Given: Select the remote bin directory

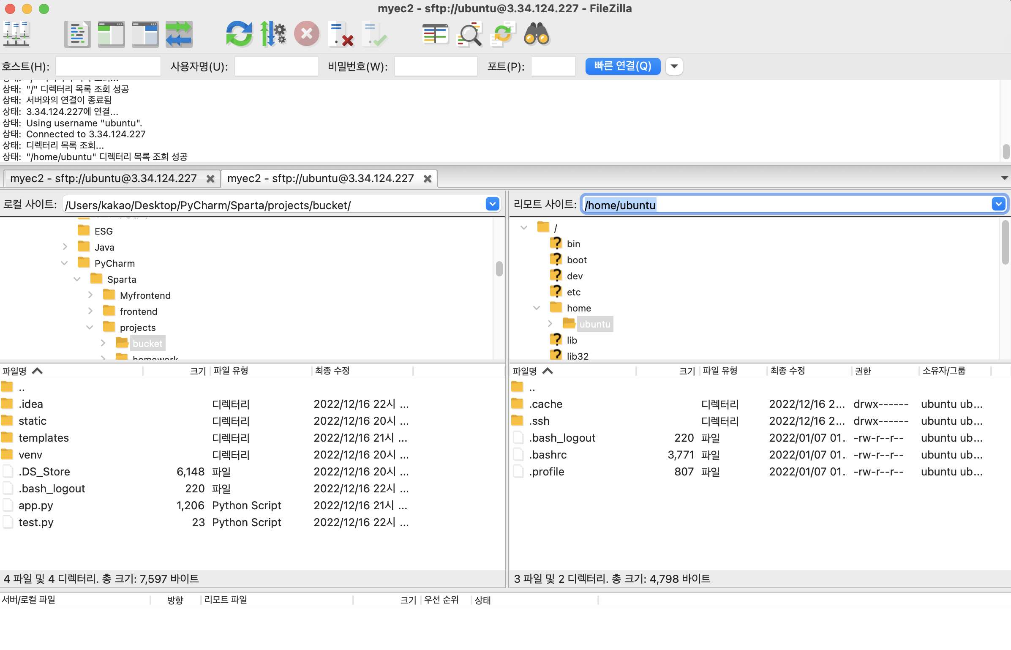Looking at the screenshot, I should 573,244.
